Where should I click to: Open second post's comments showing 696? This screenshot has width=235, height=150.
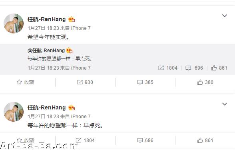point(145,140)
